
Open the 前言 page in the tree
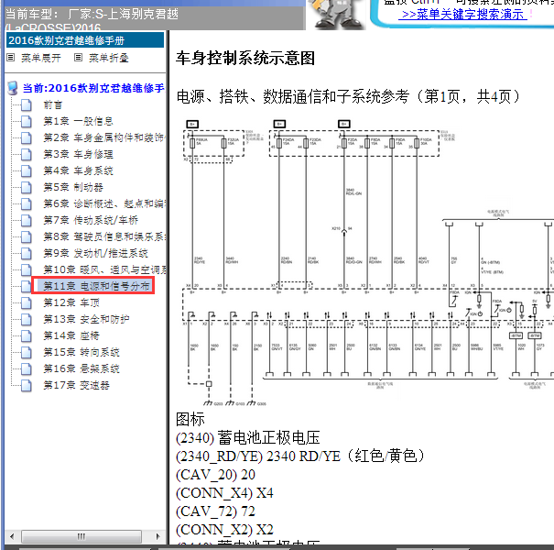click(x=52, y=105)
